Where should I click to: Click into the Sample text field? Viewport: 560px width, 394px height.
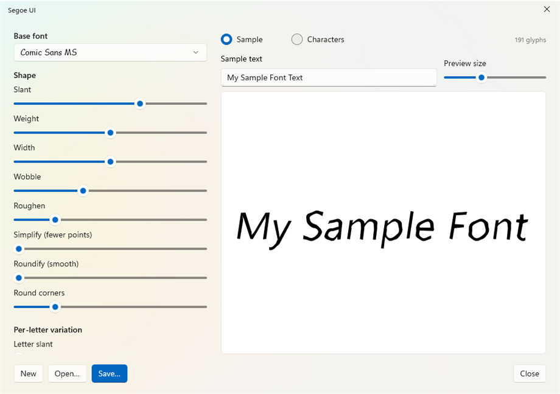pos(329,77)
